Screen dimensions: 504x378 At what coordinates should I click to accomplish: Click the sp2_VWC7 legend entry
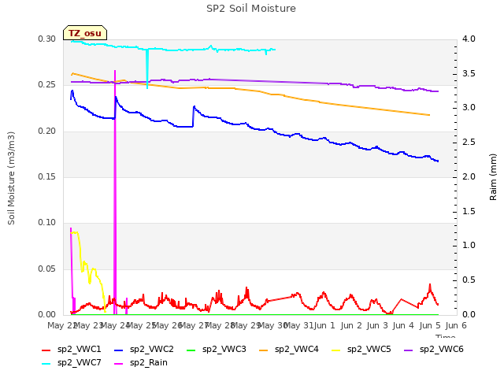[x=72, y=363]
